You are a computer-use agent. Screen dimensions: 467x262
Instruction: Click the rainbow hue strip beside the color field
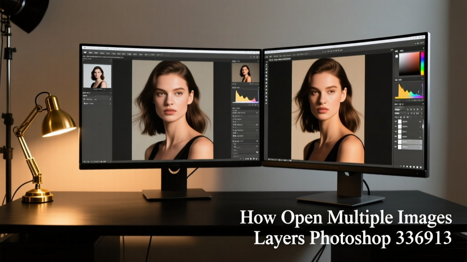click(422, 63)
